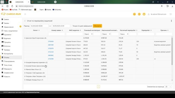Open request link 2667389
Image resolution: width=175 pixels, height=98 pixels.
pyautogui.click(x=51, y=45)
